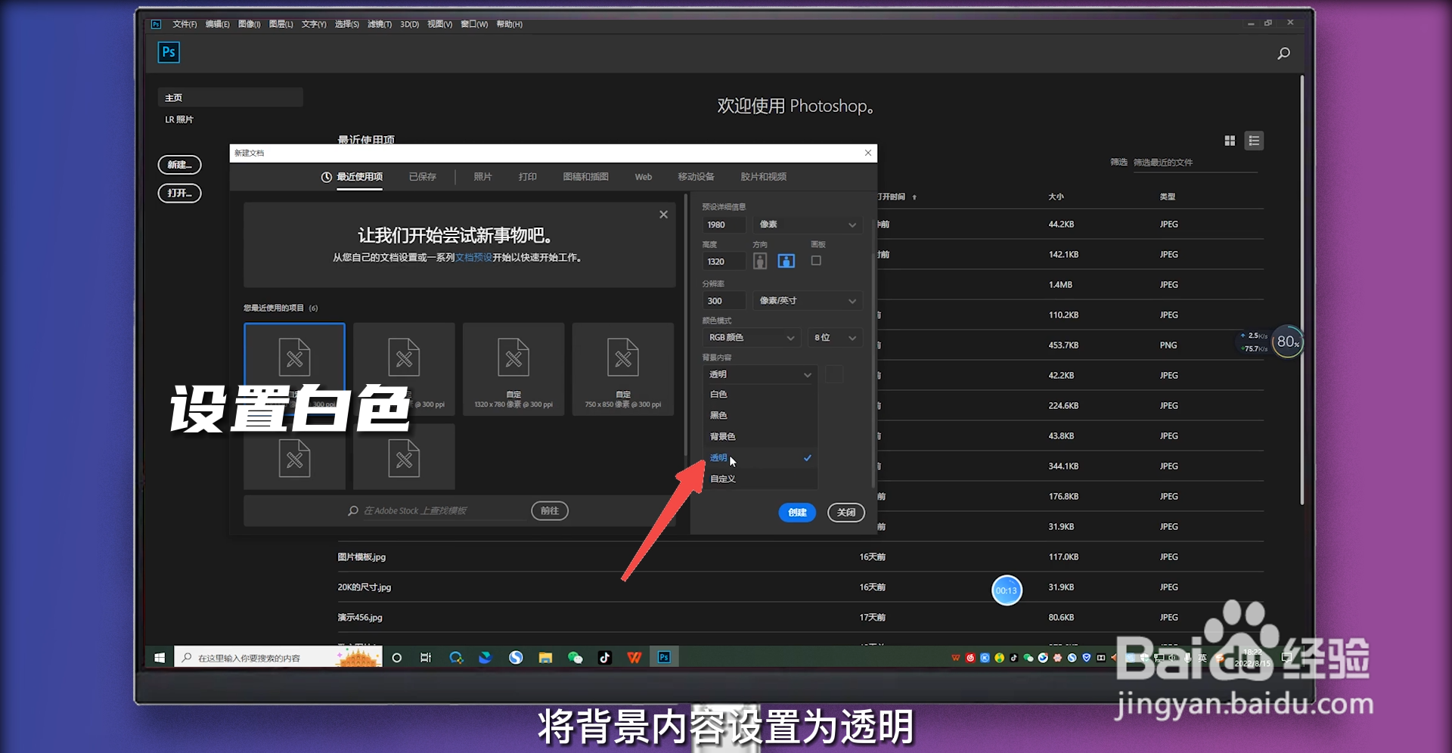Switch to the 图稿和插图 tab

(585, 176)
